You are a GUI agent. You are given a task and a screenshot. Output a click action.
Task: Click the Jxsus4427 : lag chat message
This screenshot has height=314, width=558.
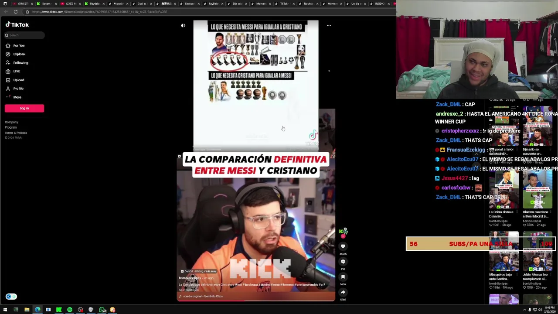pos(457,178)
